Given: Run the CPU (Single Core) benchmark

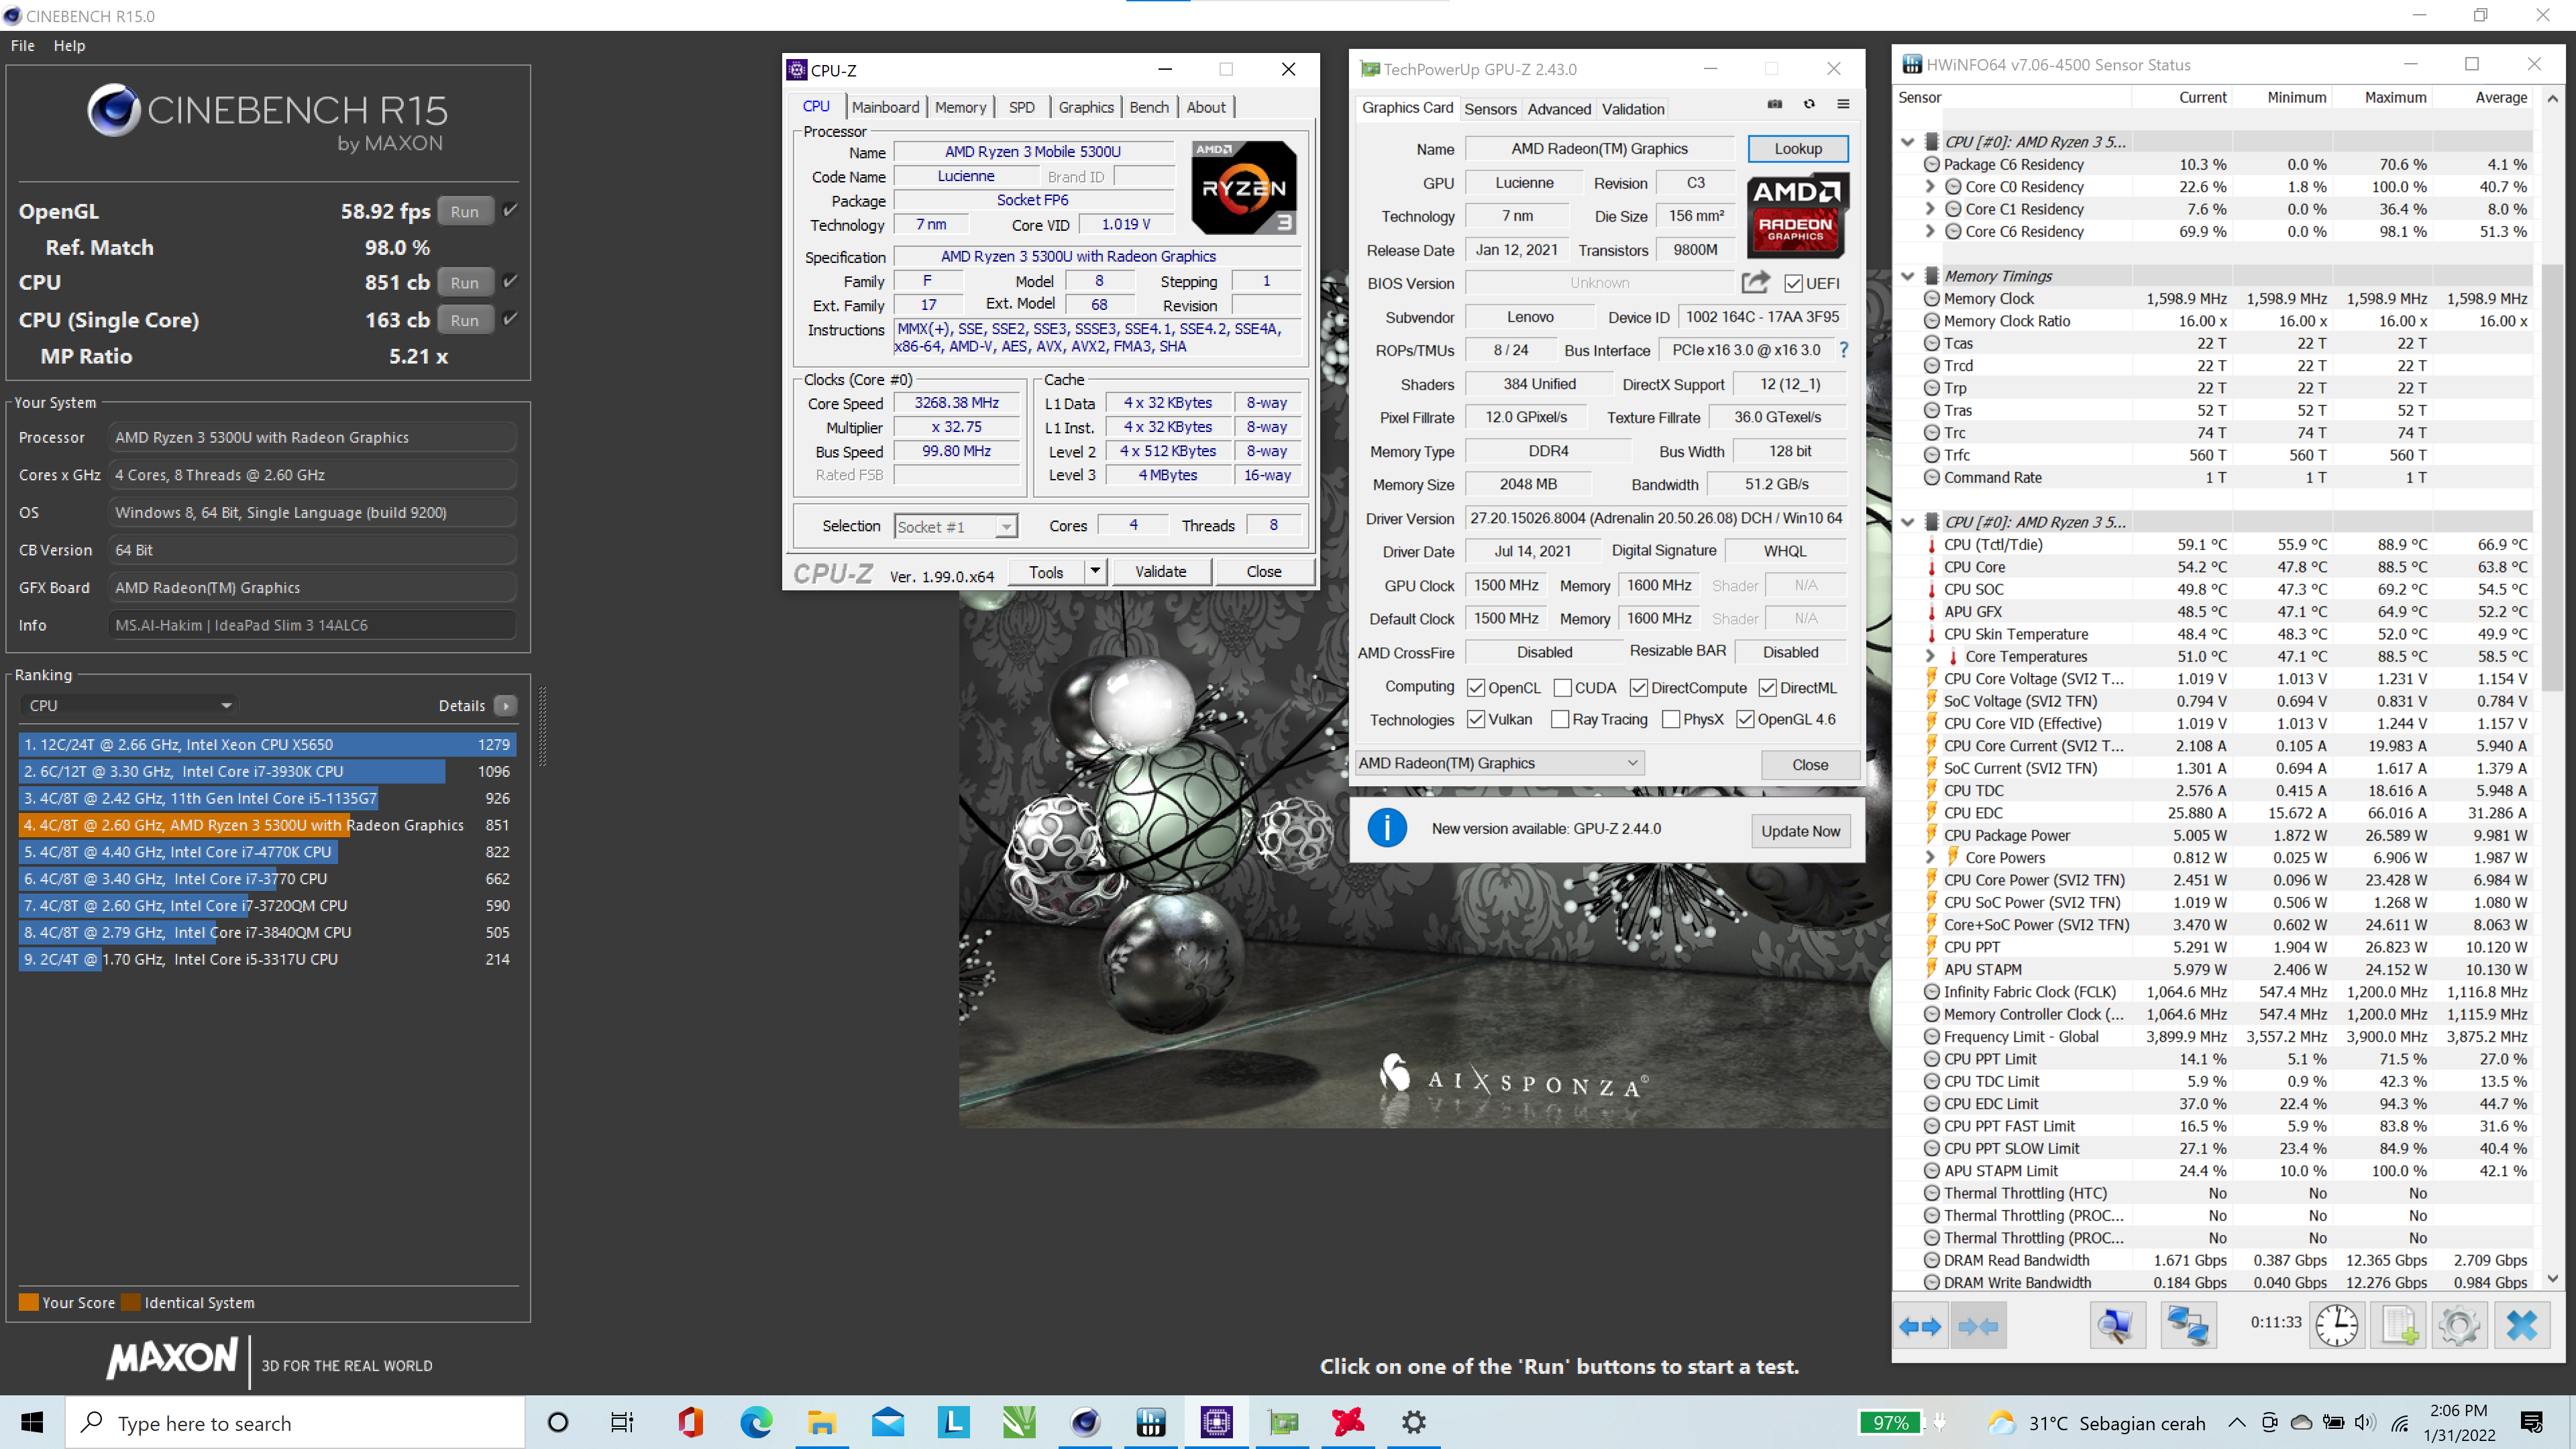Looking at the screenshot, I should [465, 320].
